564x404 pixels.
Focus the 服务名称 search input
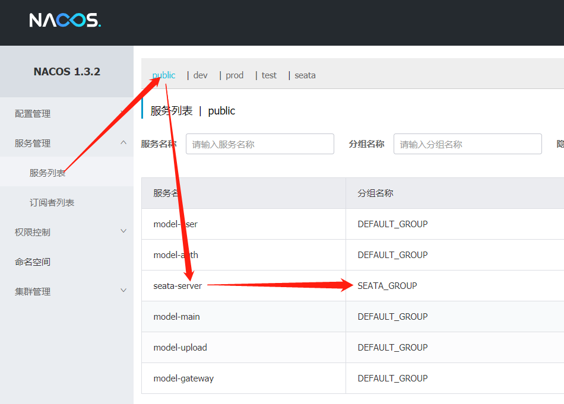point(260,144)
